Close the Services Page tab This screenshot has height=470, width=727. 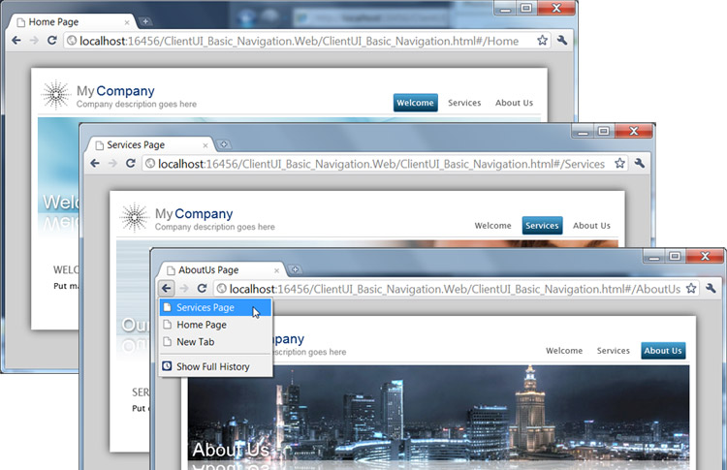[205, 145]
